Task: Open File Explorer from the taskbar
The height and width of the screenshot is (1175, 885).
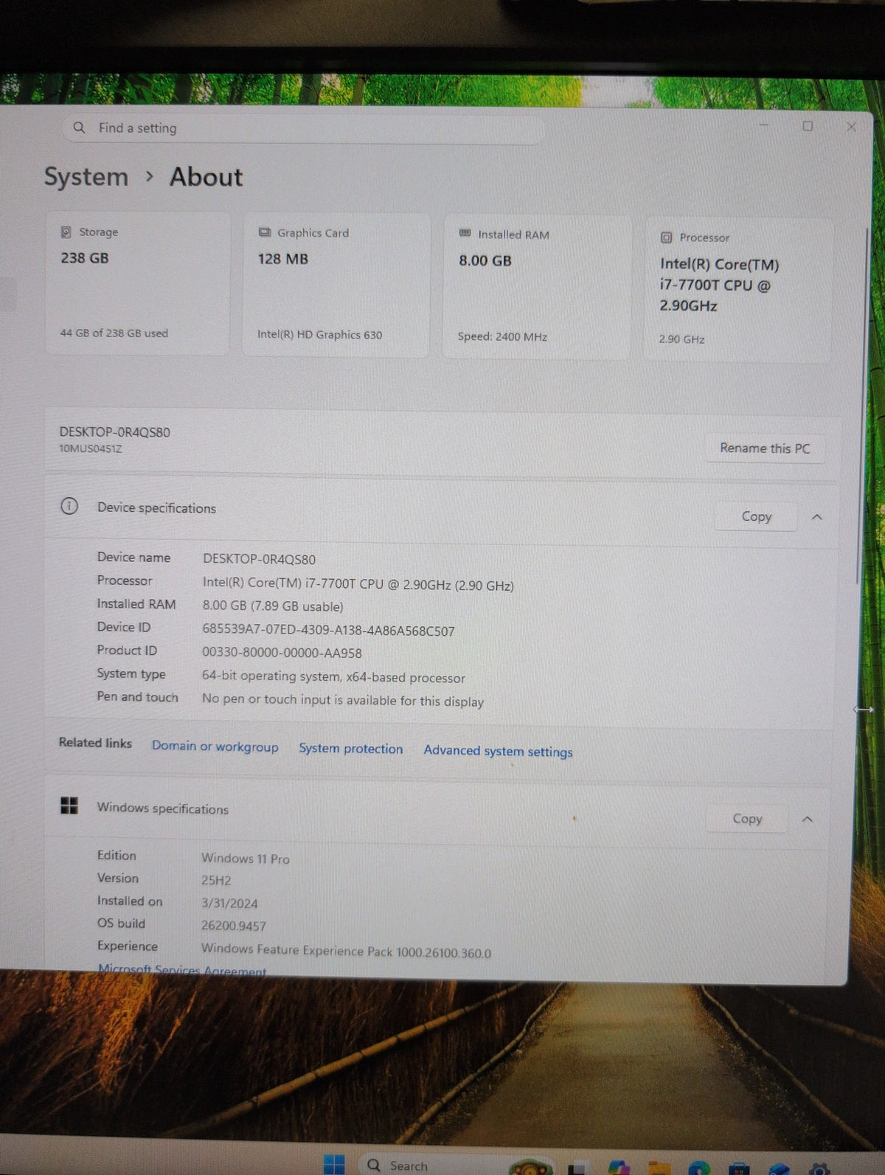Action: (659, 1168)
